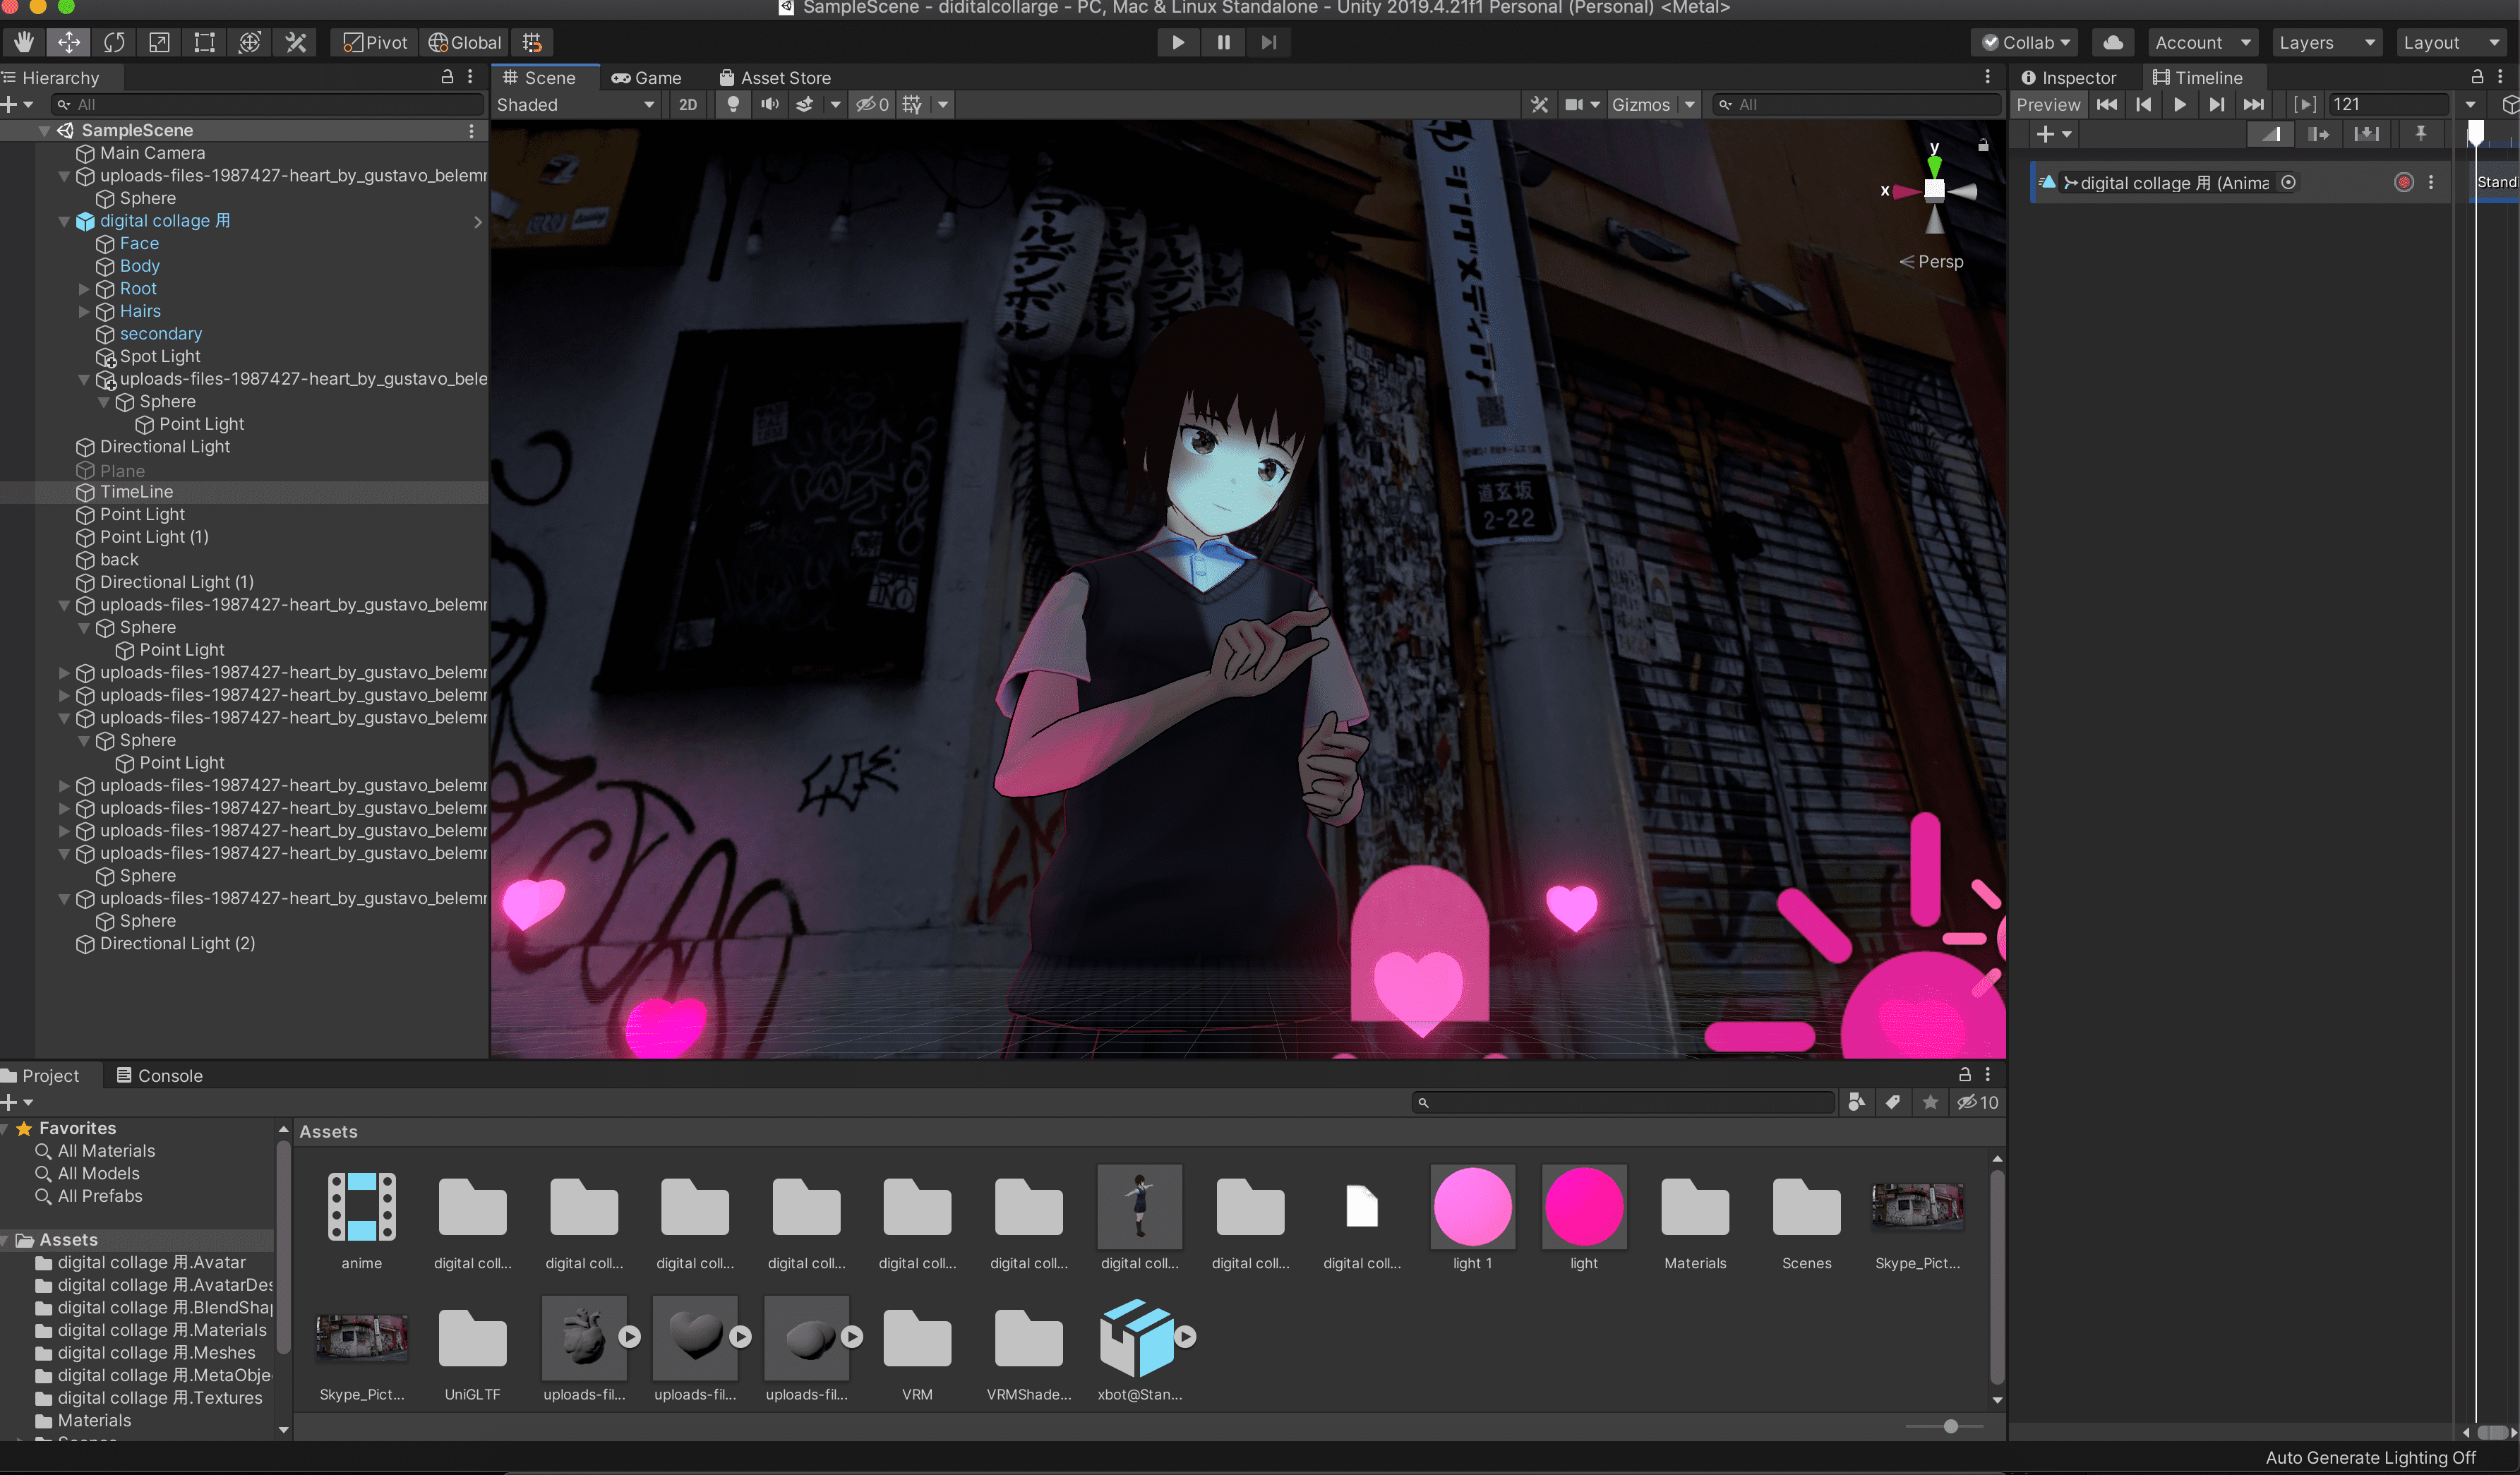This screenshot has height=1475, width=2520.
Task: Click the timeline record button
Action: tap(2403, 182)
